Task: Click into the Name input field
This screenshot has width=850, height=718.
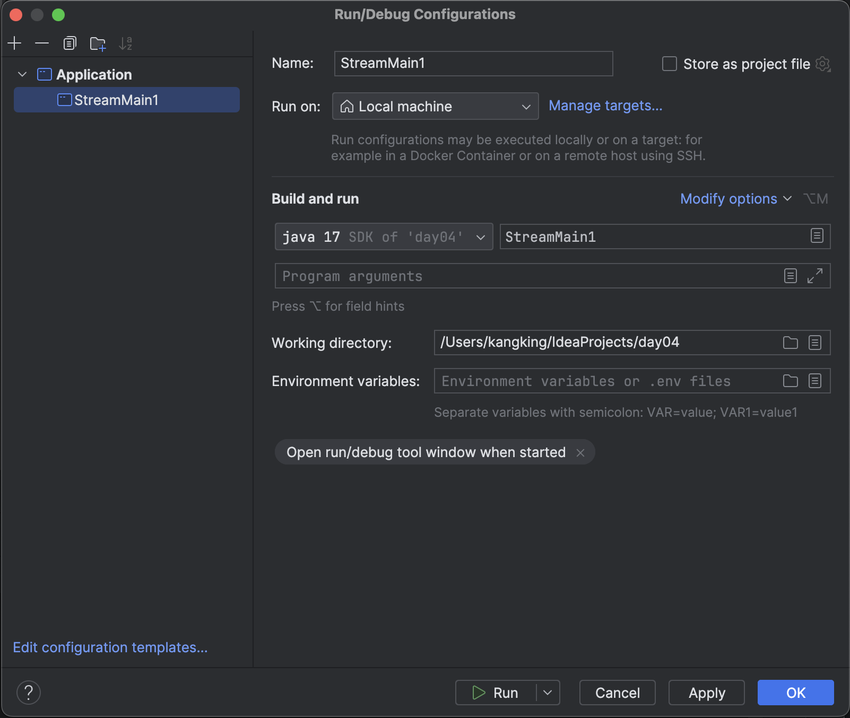Action: (x=473, y=64)
